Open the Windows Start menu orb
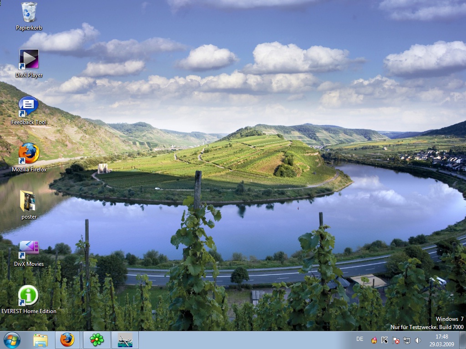 point(12,340)
